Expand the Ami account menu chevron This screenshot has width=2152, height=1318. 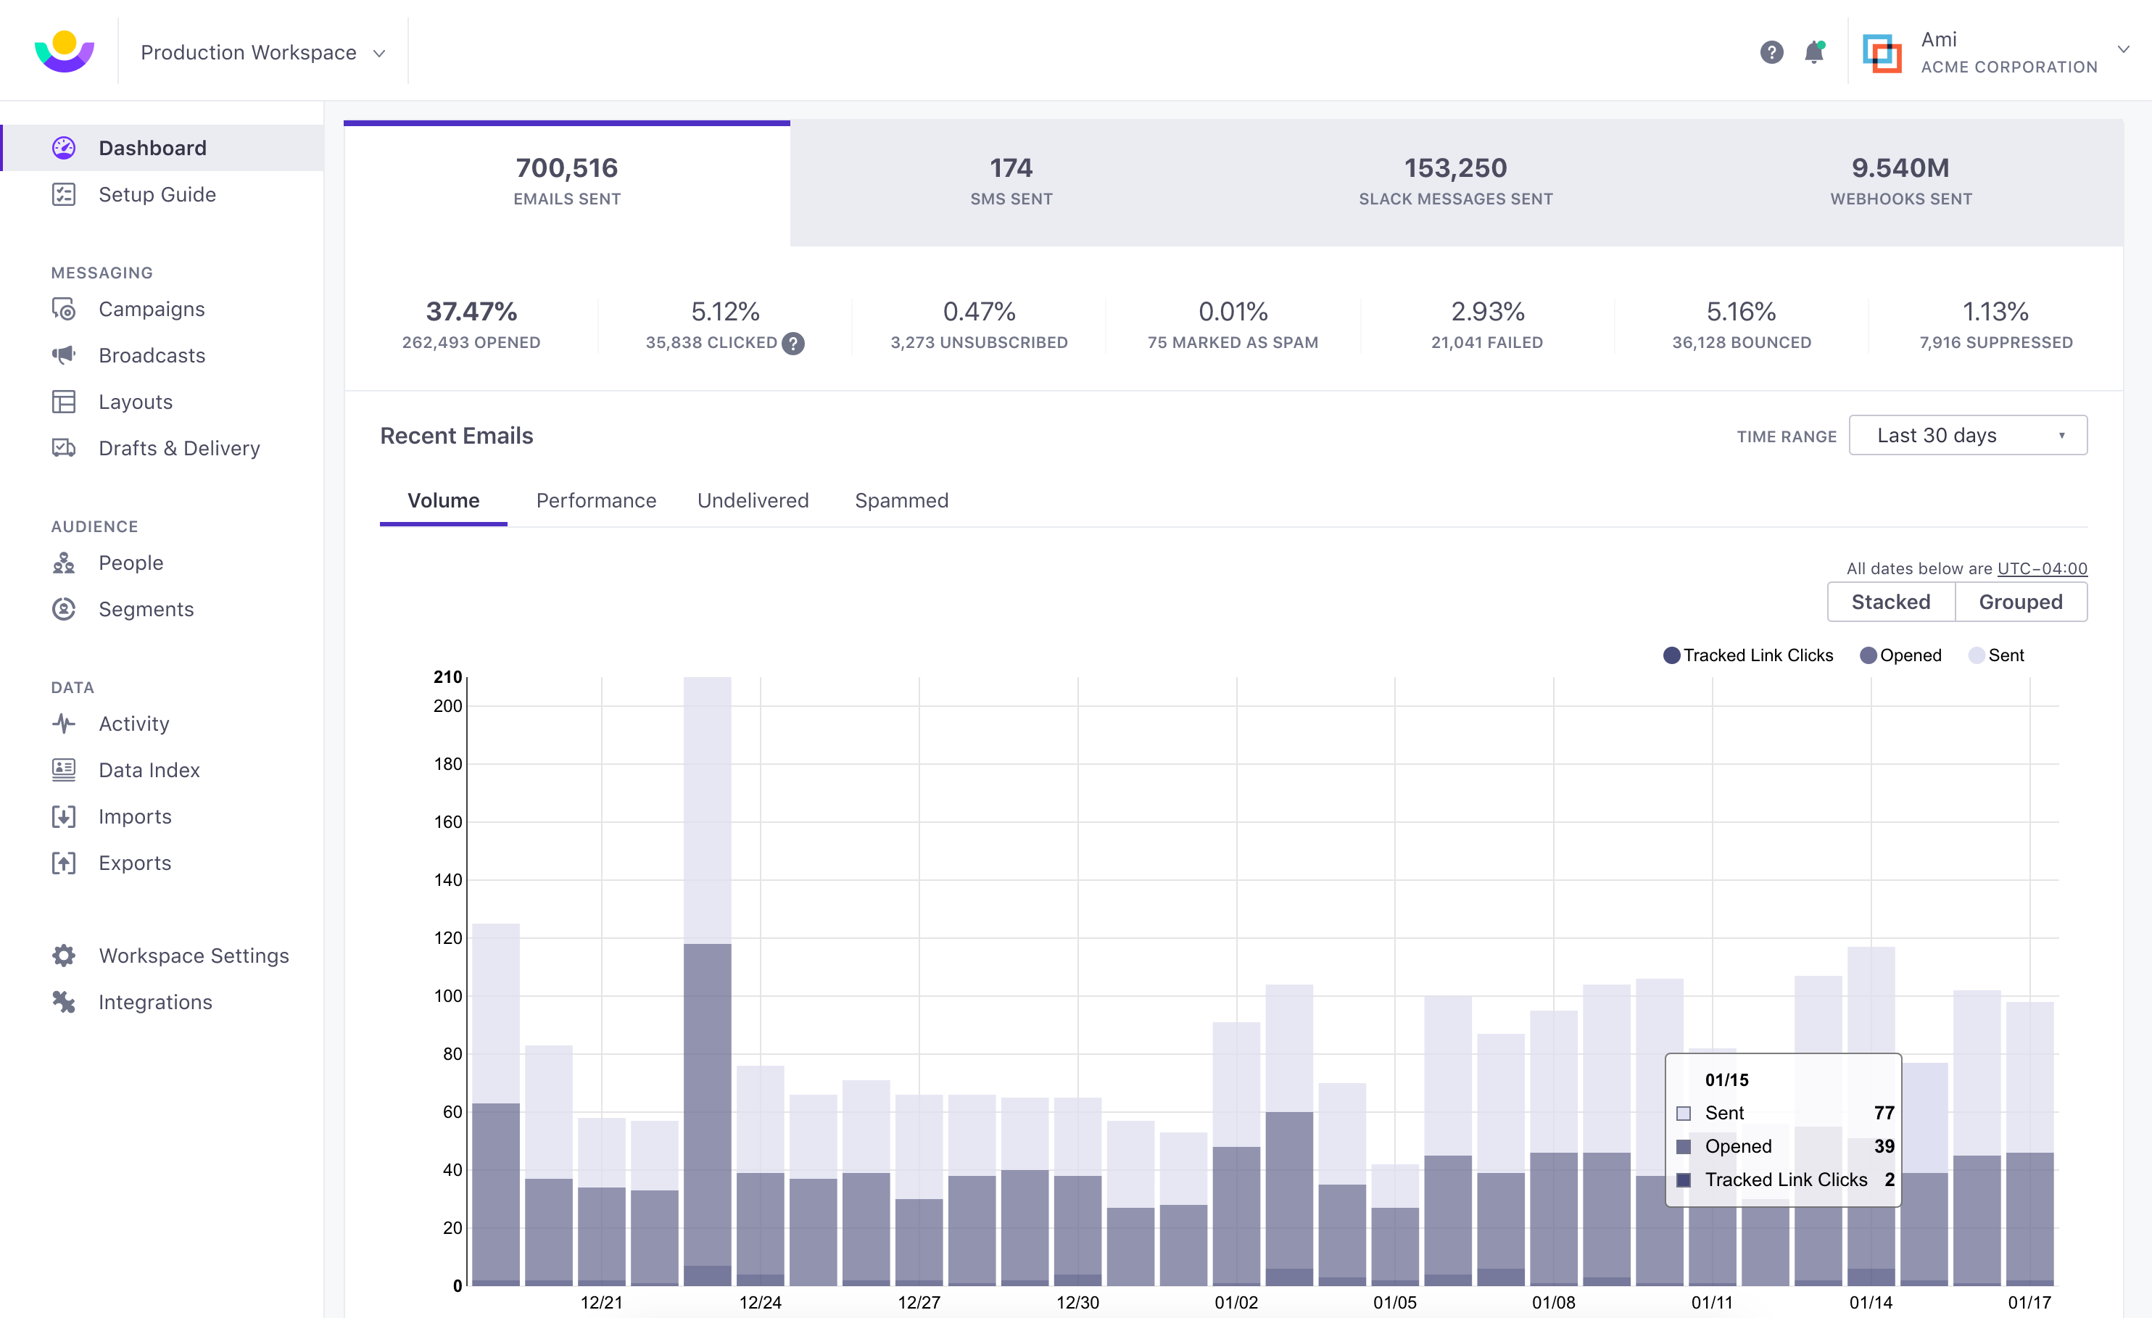[x=2123, y=50]
